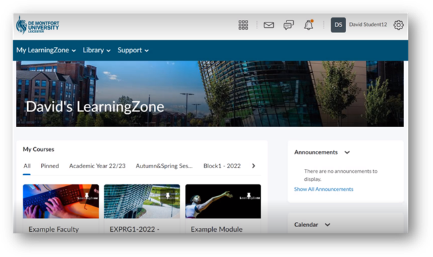Open the Calendar options chevron

click(328, 225)
